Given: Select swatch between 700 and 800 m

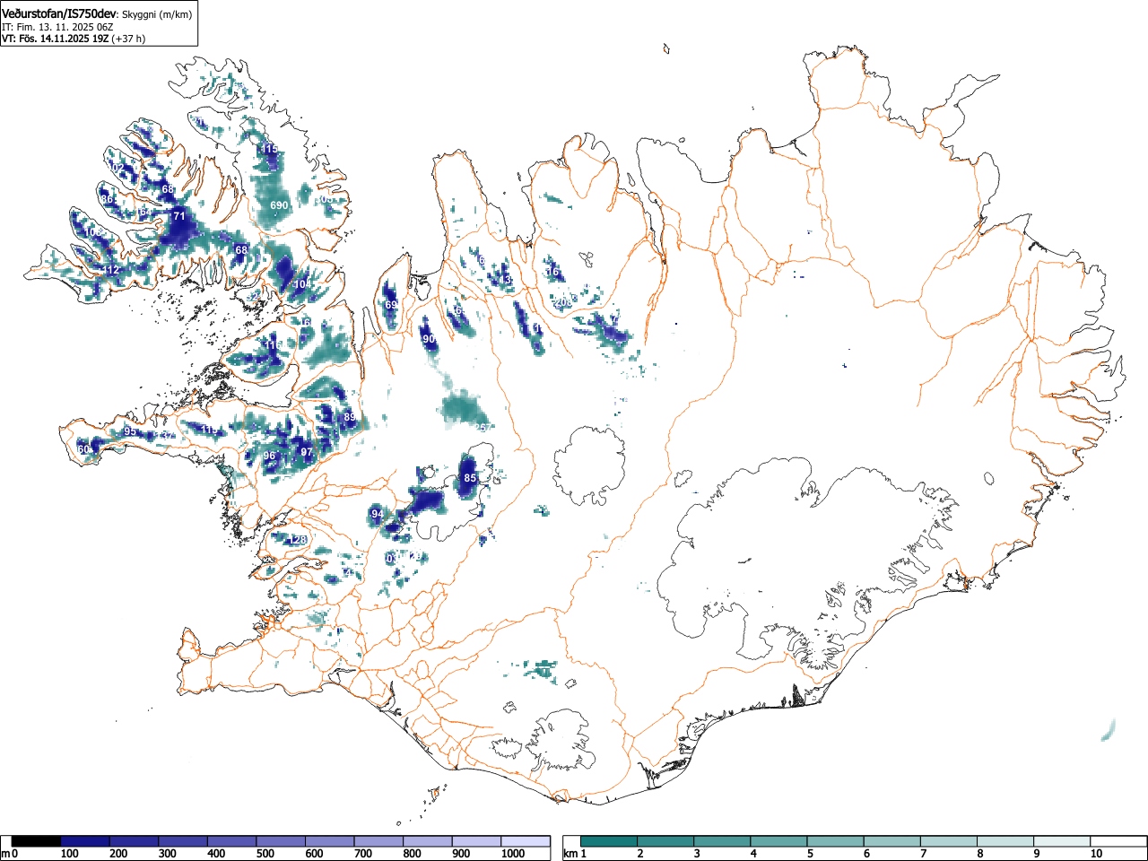Looking at the screenshot, I should (x=378, y=841).
